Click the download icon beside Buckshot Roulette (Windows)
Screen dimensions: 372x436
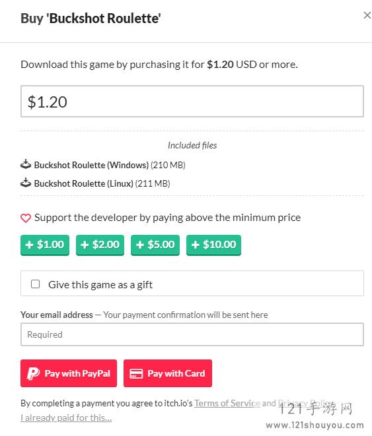click(x=26, y=164)
